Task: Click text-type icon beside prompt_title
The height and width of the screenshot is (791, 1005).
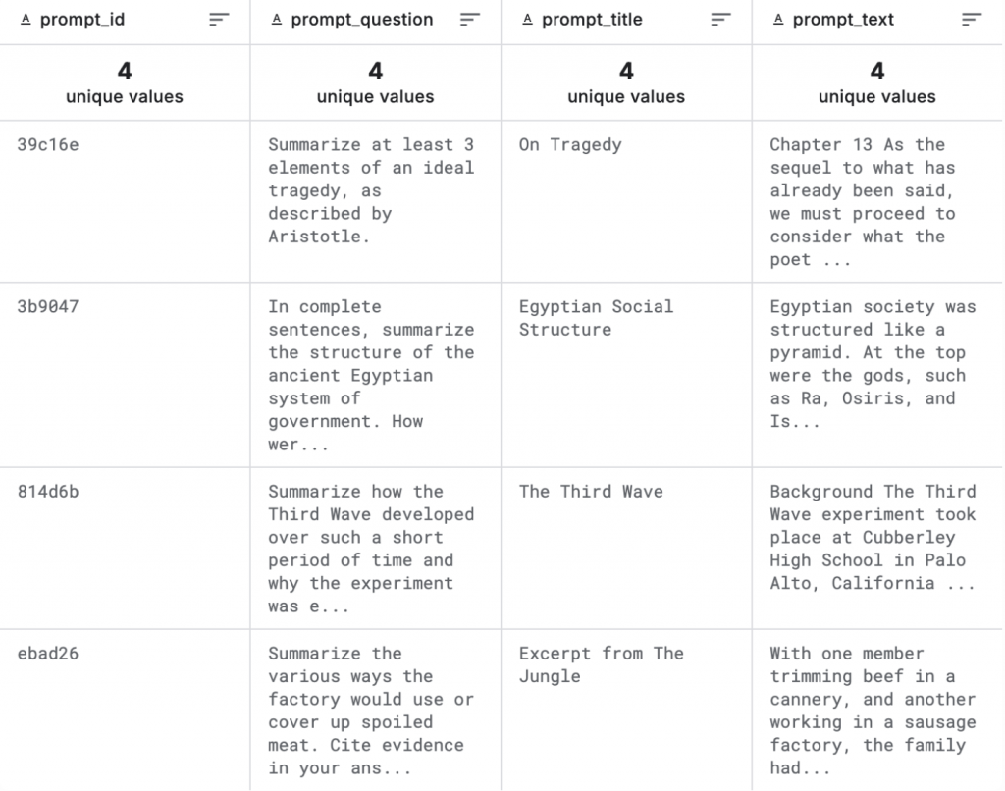Action: (x=528, y=20)
